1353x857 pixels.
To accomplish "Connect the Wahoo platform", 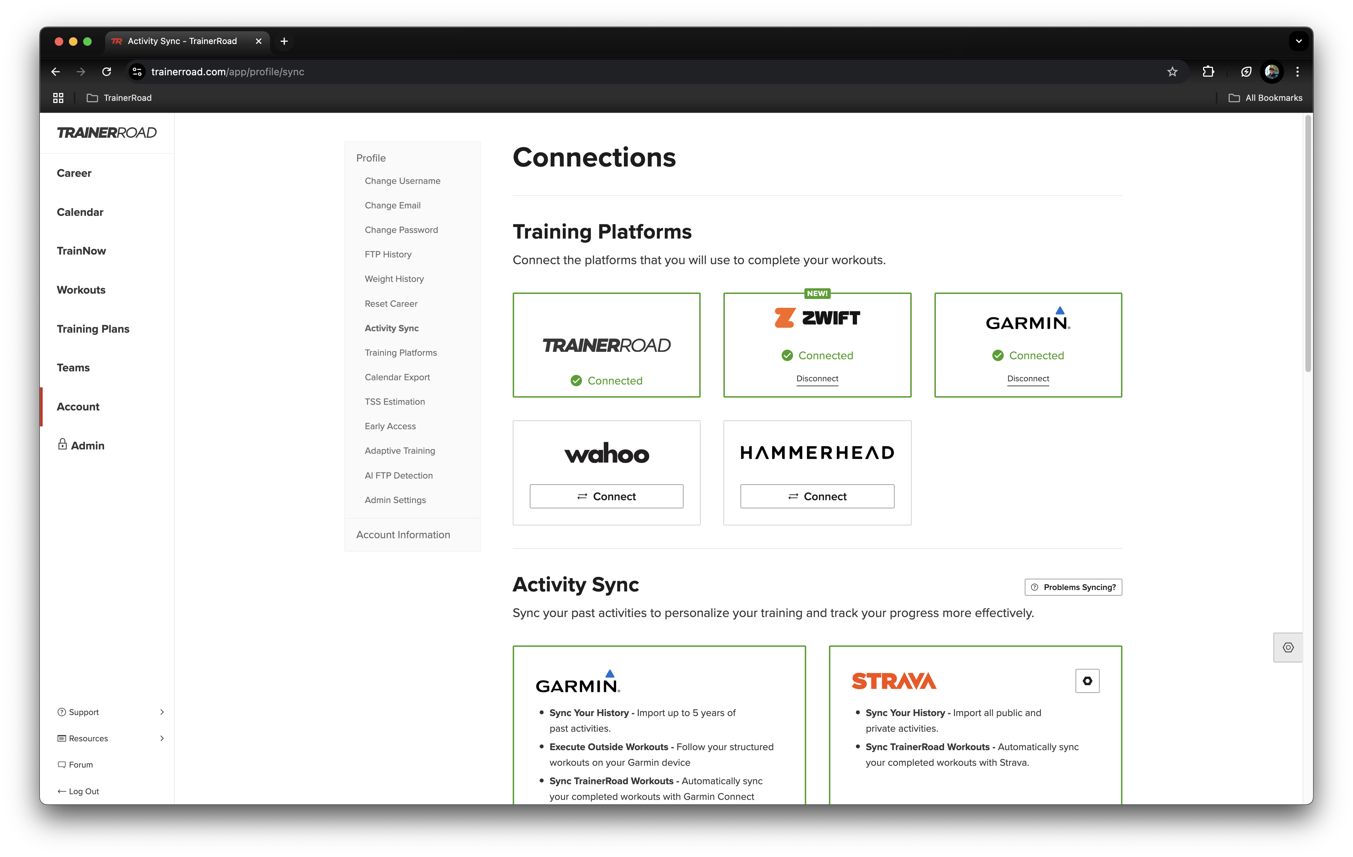I will coord(606,496).
